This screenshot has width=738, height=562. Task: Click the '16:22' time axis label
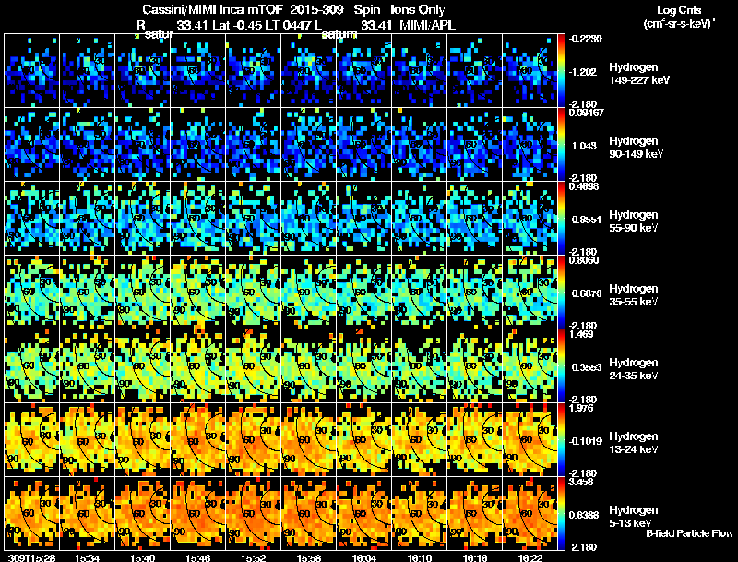[x=530, y=558]
